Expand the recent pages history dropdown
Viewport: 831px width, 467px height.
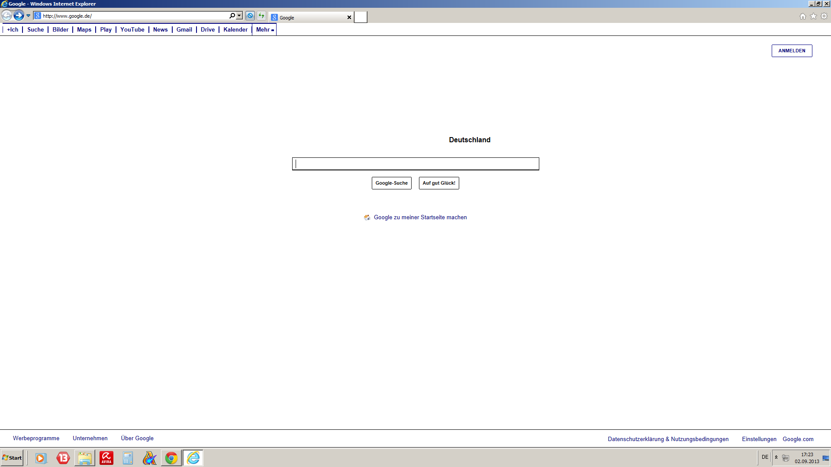point(29,16)
